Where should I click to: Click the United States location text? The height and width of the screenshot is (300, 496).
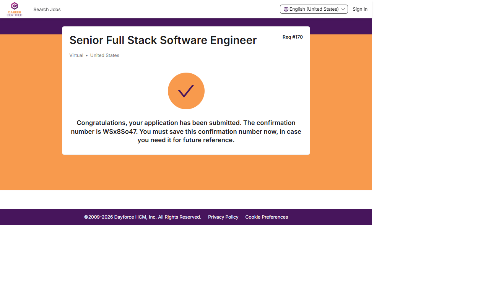pos(105,55)
